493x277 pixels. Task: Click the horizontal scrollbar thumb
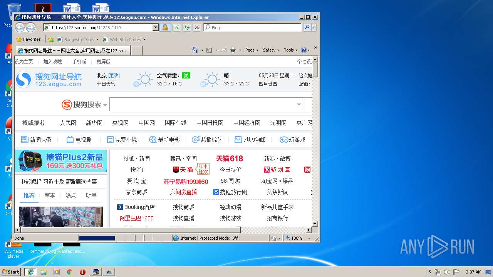[x=131, y=230]
